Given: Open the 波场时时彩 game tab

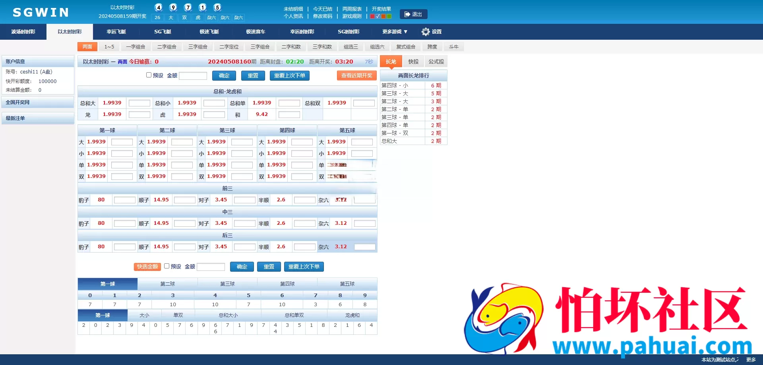Looking at the screenshot, I should (23, 32).
